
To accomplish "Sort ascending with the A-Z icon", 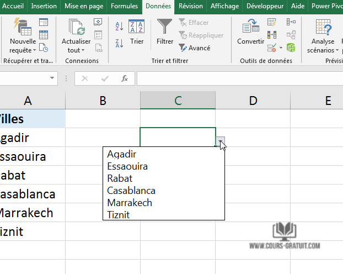I will pyautogui.click(x=119, y=27).
